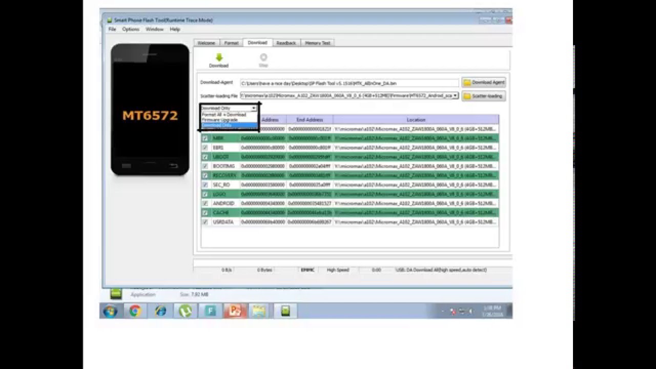Click the Location column header
656x369 pixels.
pyautogui.click(x=416, y=119)
